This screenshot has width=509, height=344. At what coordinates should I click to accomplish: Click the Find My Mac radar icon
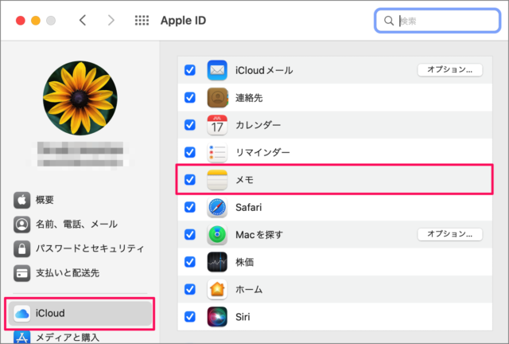point(217,234)
